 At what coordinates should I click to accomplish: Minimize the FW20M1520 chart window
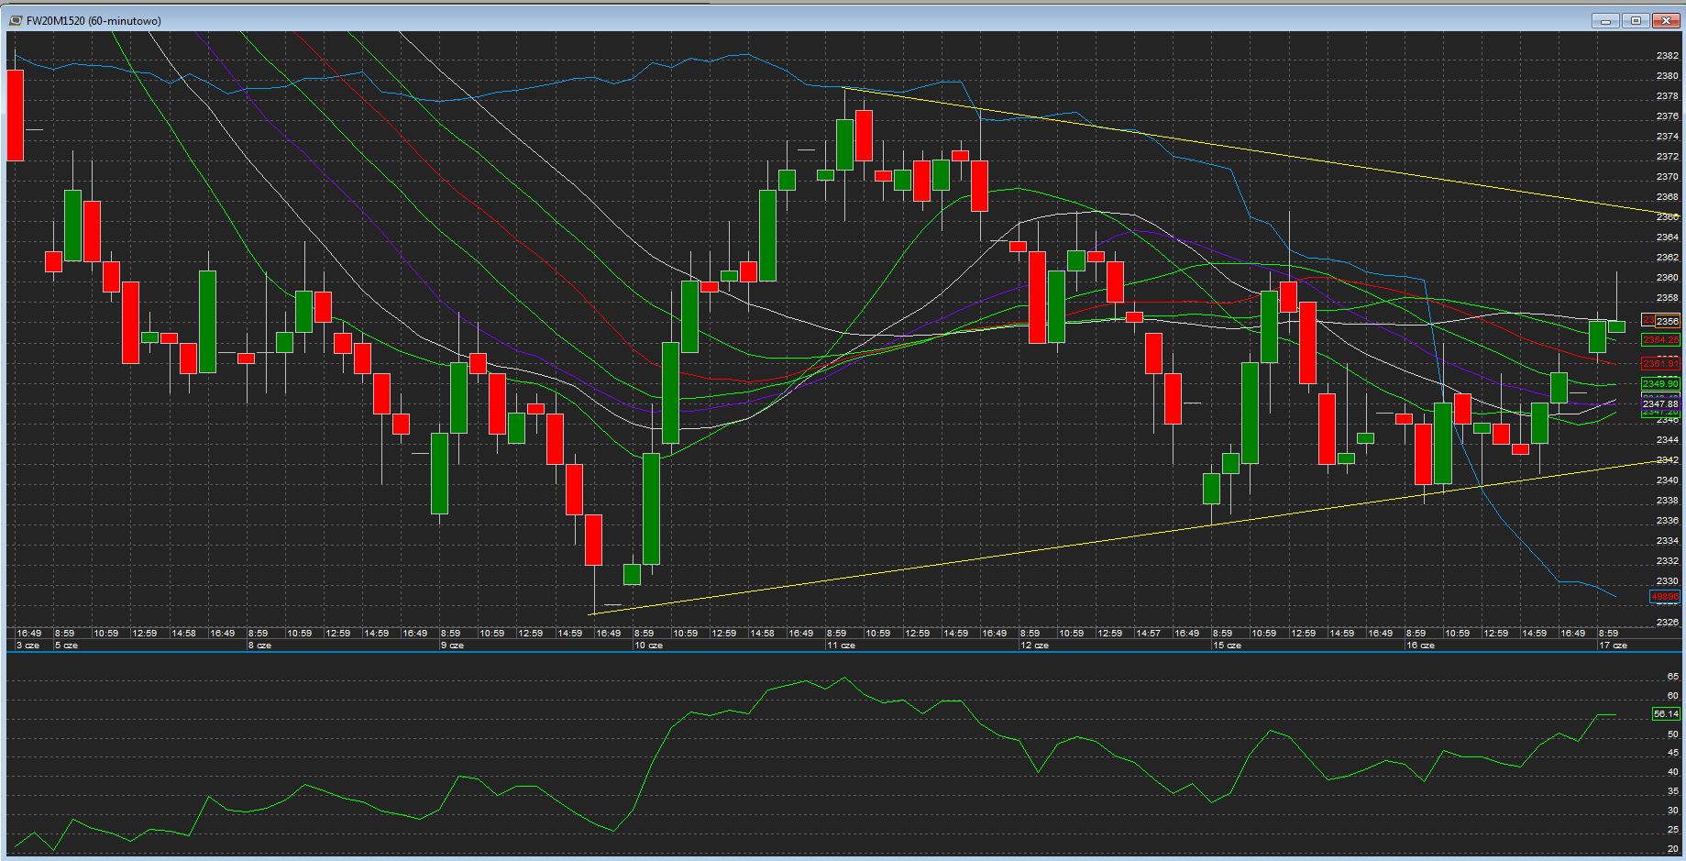pyautogui.click(x=1606, y=20)
